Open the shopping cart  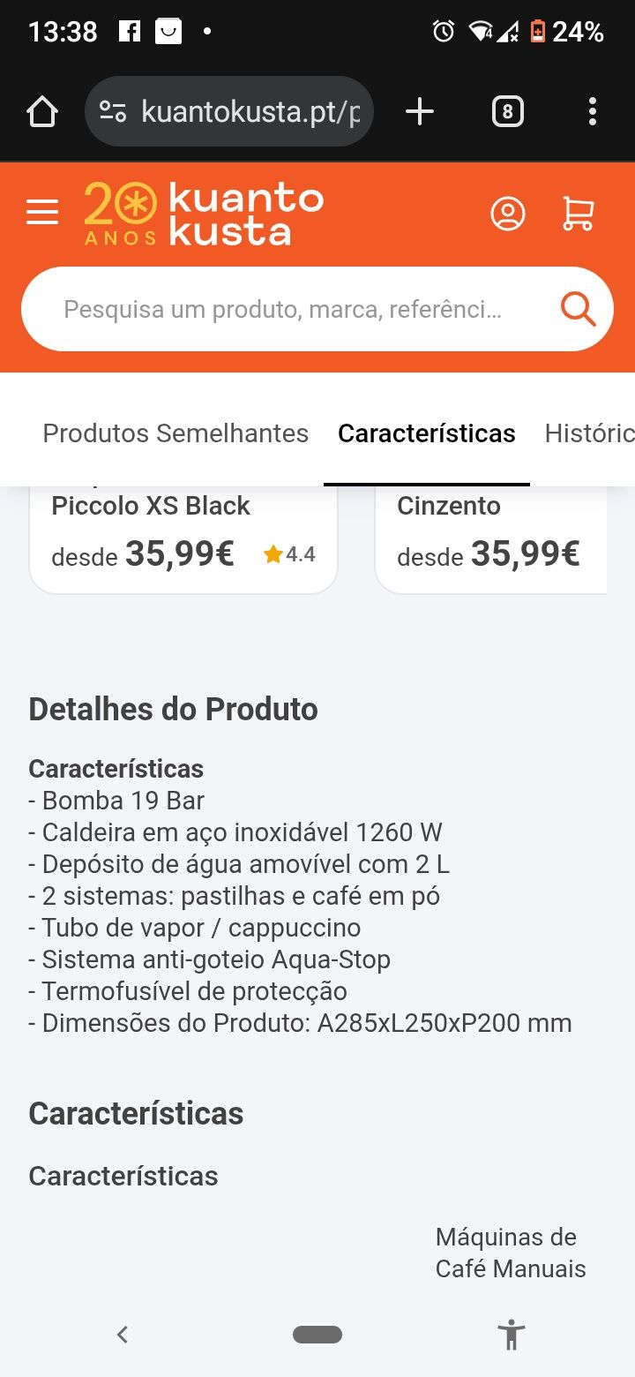point(579,214)
